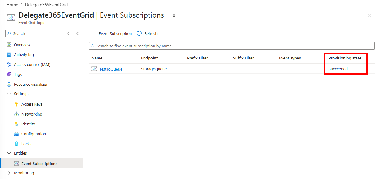Viewport: 377px width, 179px height.
Task: Click the Locks padlock icon
Action: click(x=16, y=144)
